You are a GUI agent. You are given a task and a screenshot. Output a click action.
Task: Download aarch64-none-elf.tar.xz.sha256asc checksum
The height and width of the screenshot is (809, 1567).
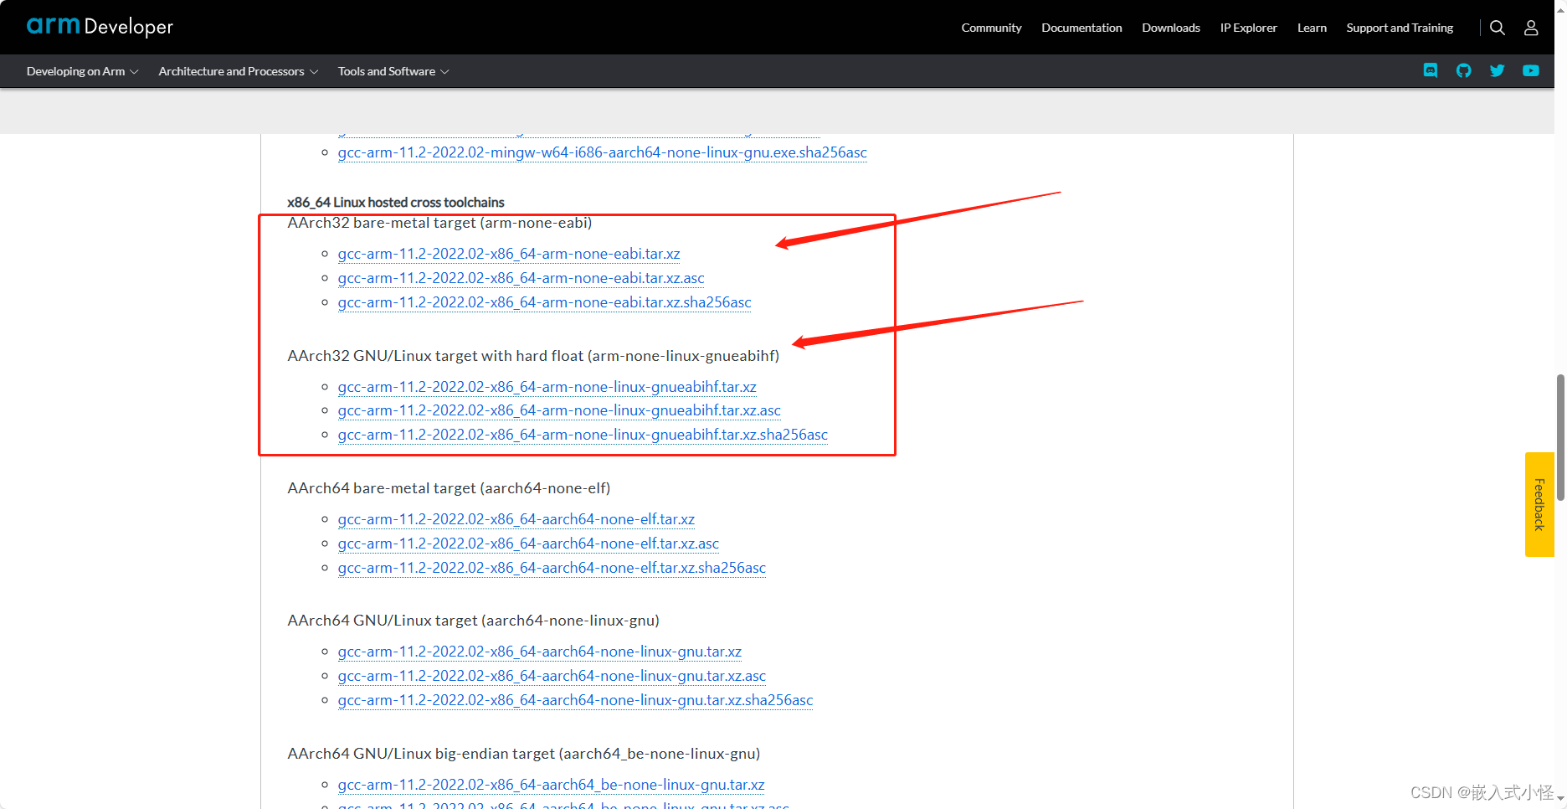[552, 568]
